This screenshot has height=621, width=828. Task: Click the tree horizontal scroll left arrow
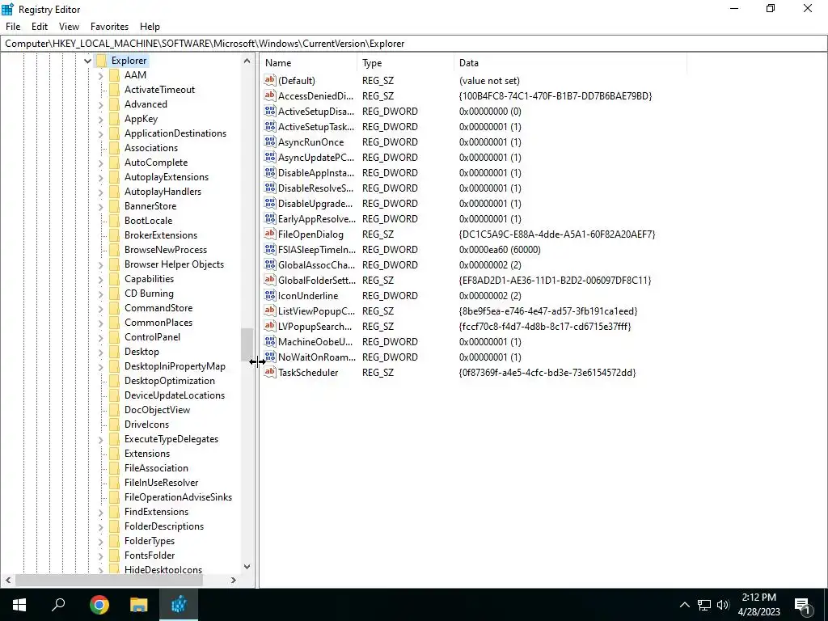tap(8, 580)
